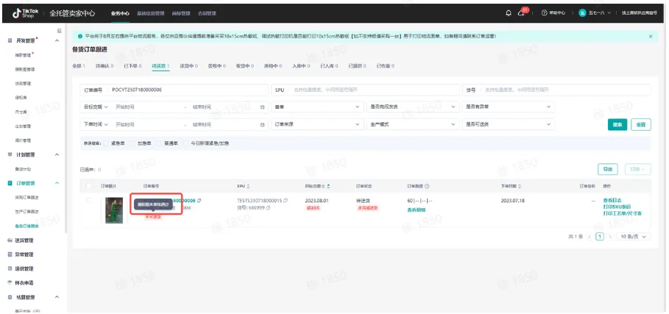Image resolution: width=669 pixels, height=314 pixels.
Task: Sort the table by the SPU column
Action: (248, 187)
